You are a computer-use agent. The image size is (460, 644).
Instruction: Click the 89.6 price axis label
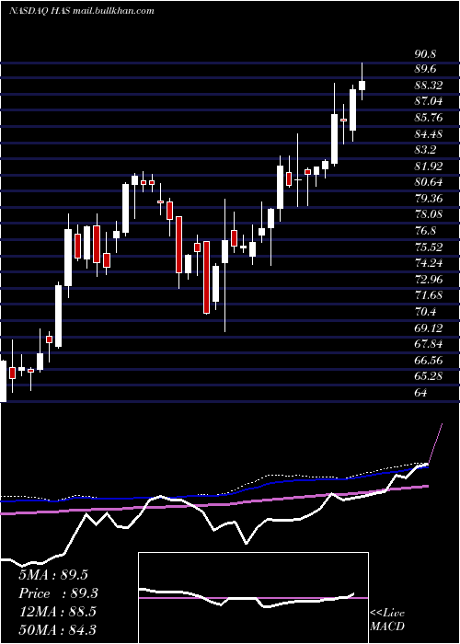click(425, 69)
